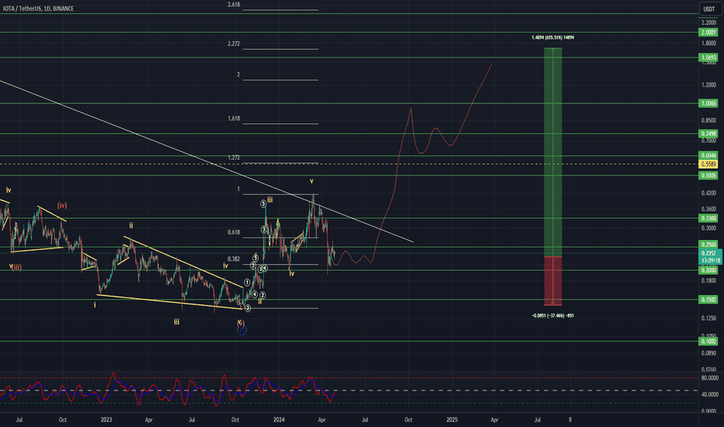Click the -0.0851 (-37.46%) stop label
The height and width of the screenshot is (427, 724).
pos(552,316)
